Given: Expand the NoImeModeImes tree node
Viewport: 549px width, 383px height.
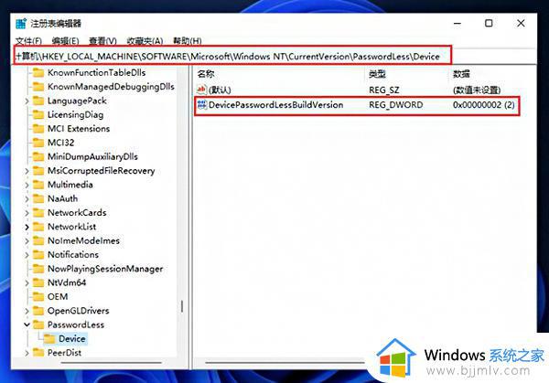Looking at the screenshot, I should (x=27, y=241).
